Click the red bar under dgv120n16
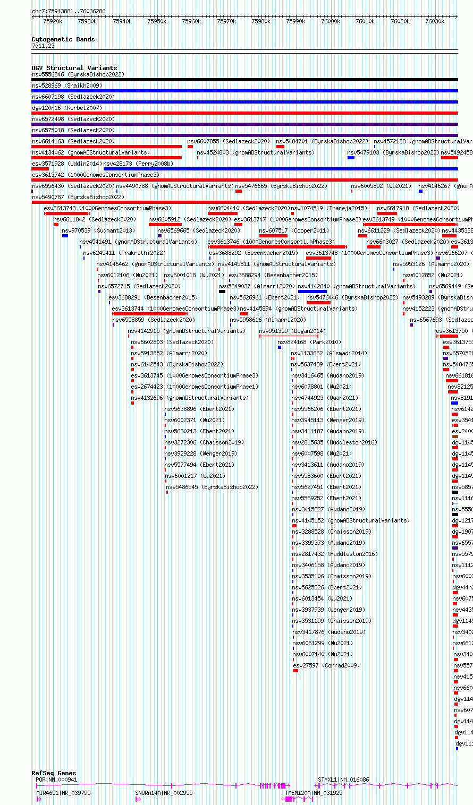This screenshot has width=473, height=805. tap(244, 113)
